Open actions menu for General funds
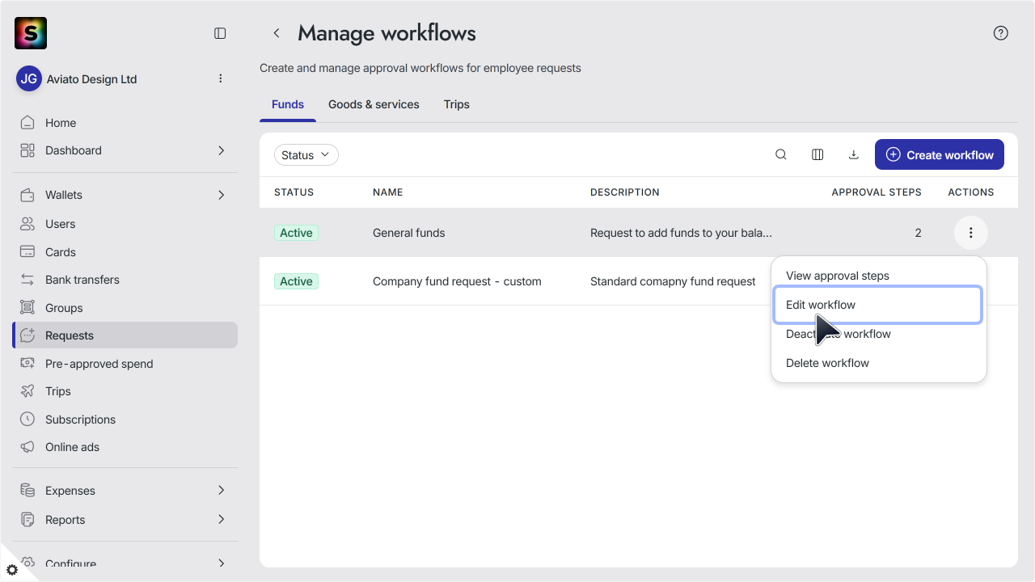This screenshot has height=582, width=1035. [x=971, y=233]
